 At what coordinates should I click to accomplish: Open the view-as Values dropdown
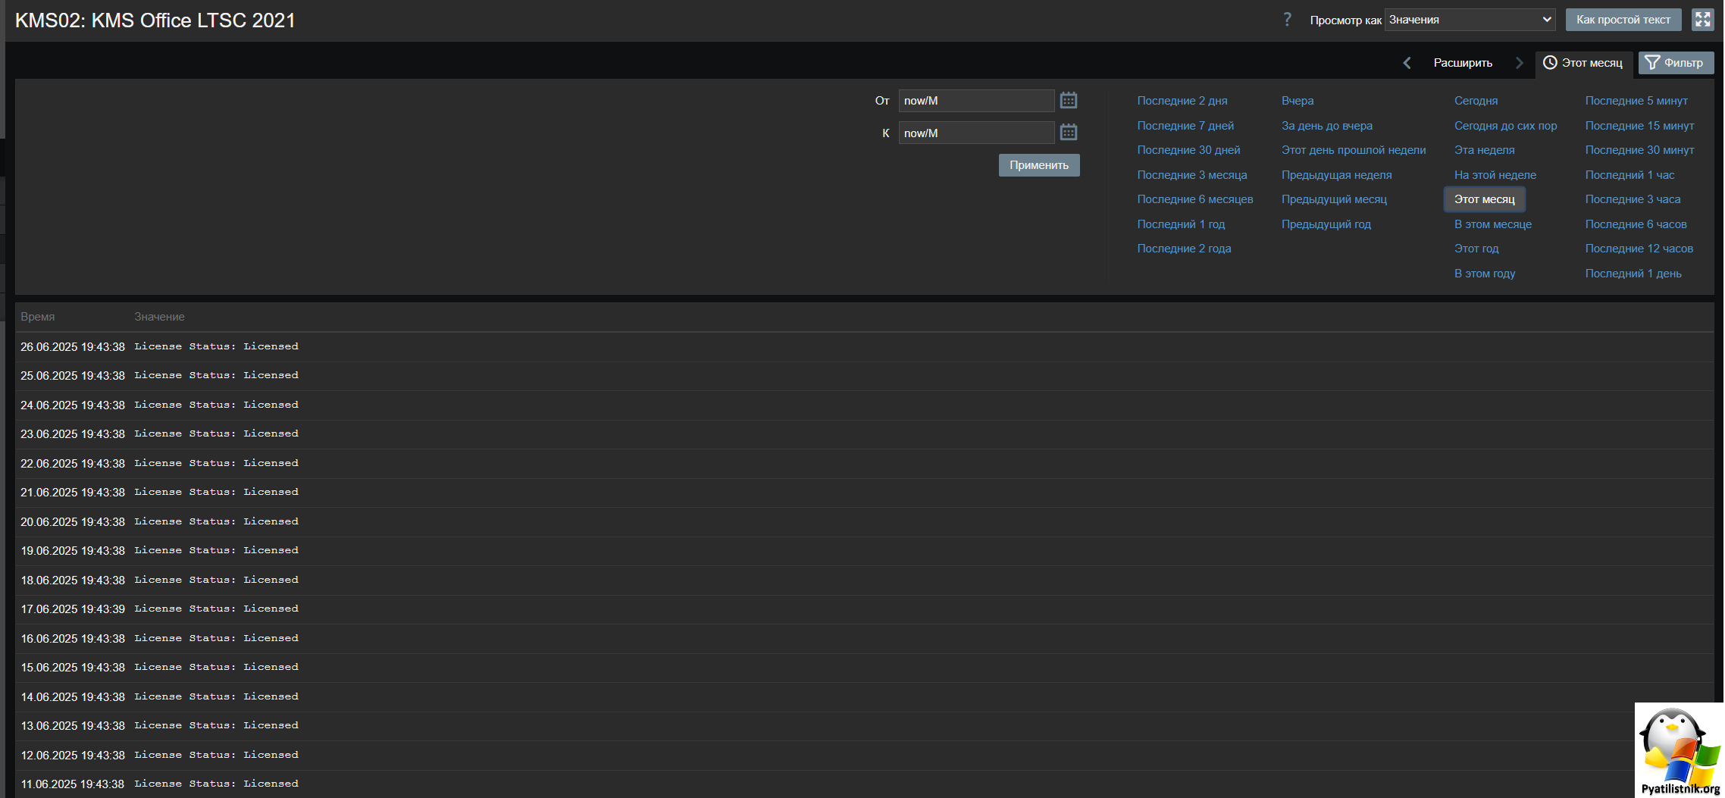1470,20
